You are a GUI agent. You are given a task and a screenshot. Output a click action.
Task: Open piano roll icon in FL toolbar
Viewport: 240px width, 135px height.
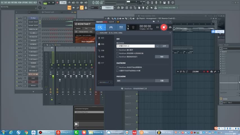pyautogui.click(x=123, y=8)
